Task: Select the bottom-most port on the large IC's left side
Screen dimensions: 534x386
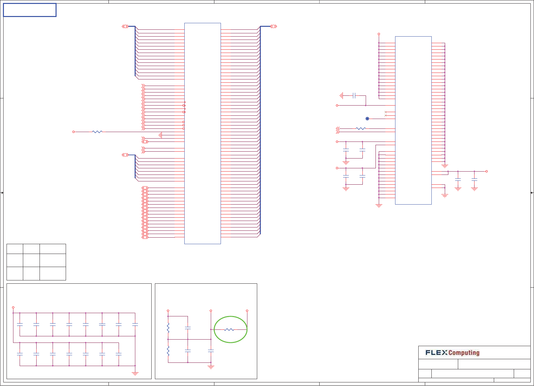Action: 145,237
